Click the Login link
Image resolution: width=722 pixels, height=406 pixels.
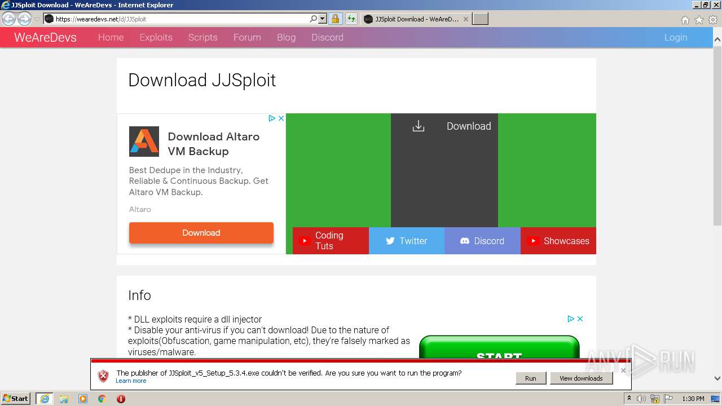coord(676,37)
